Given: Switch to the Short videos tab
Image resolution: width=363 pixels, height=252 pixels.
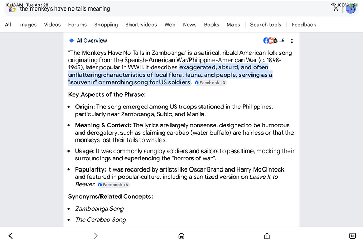Looking at the screenshot, I should [x=141, y=25].
